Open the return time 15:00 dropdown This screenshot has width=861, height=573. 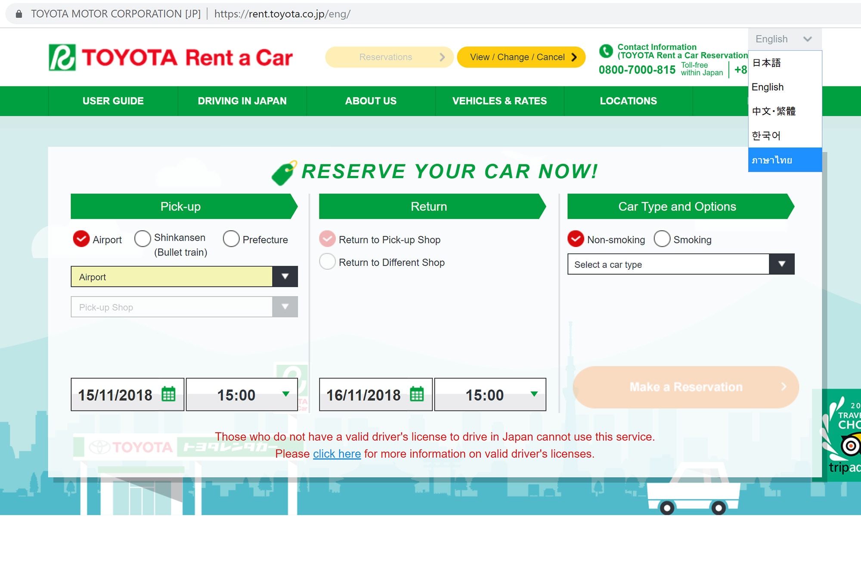coord(490,394)
